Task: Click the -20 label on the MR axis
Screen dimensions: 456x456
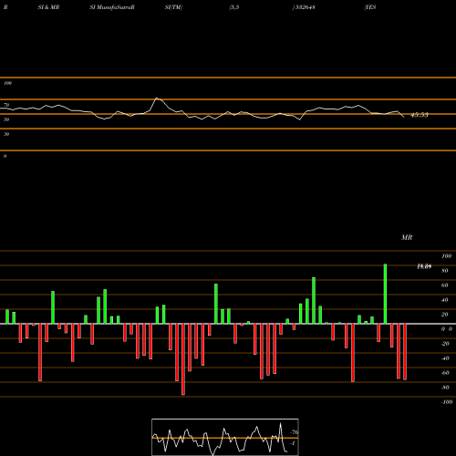Action: click(x=445, y=344)
